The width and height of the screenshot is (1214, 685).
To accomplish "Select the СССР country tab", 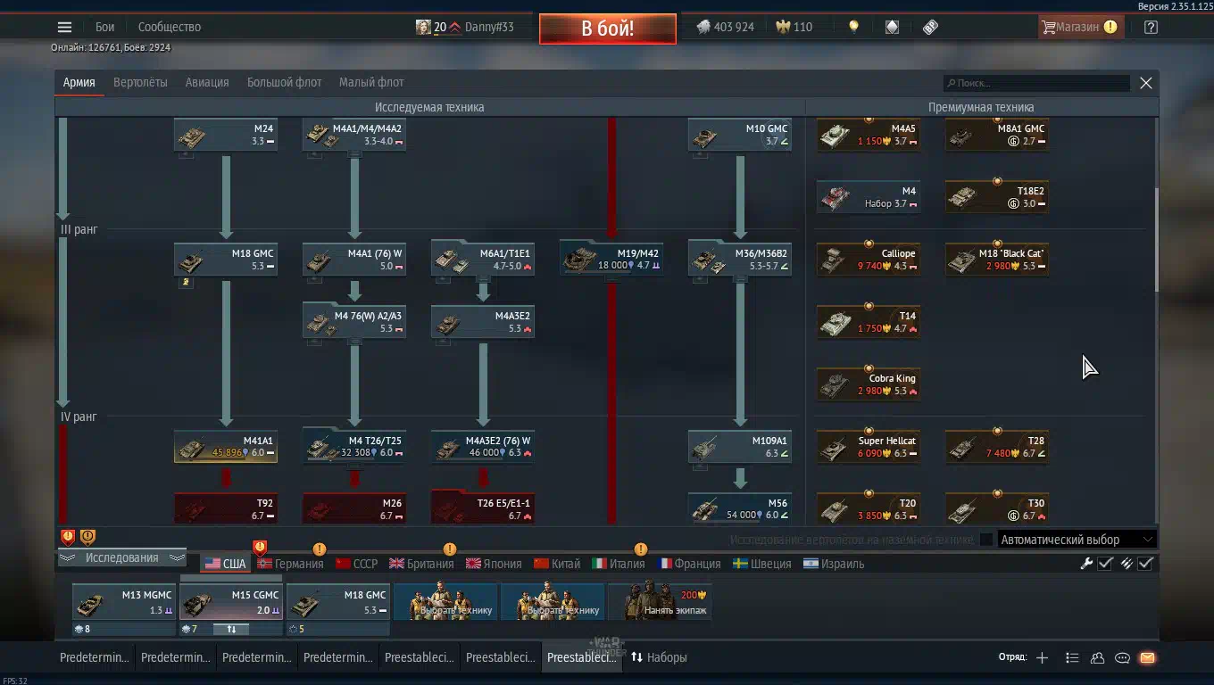I will tap(357, 564).
